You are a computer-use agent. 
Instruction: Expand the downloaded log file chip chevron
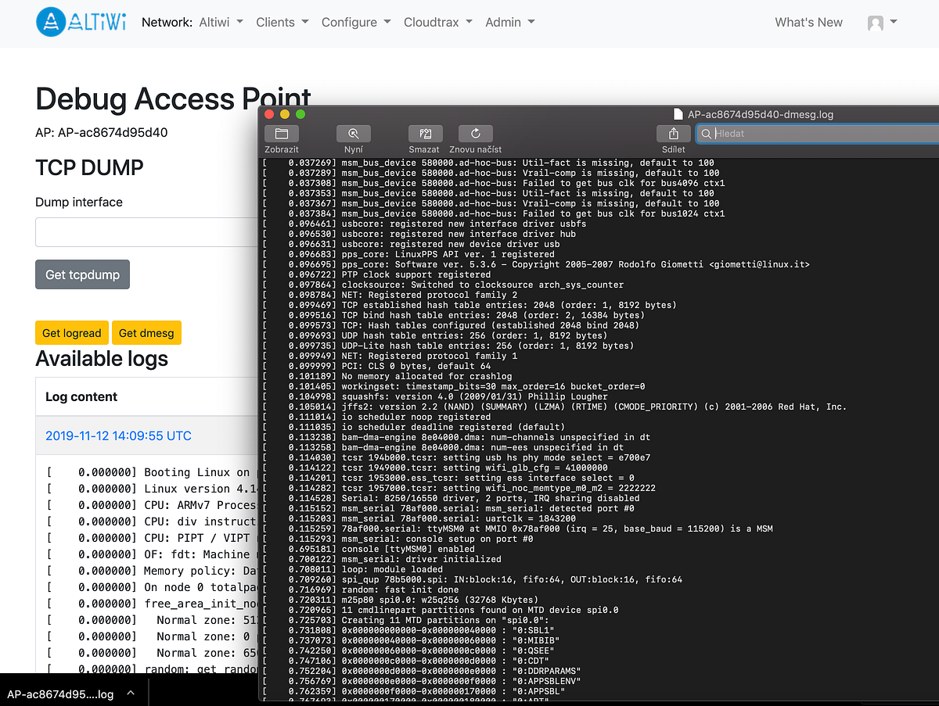pos(131,693)
